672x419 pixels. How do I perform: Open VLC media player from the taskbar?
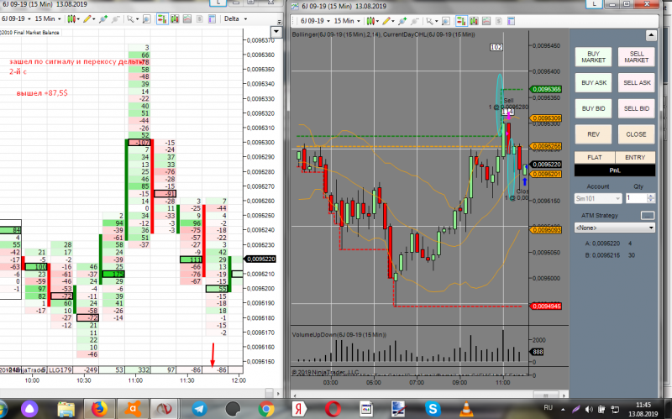466,409
